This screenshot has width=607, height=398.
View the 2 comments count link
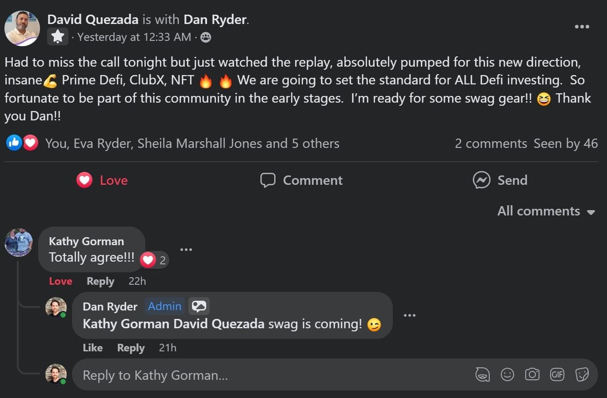[491, 143]
